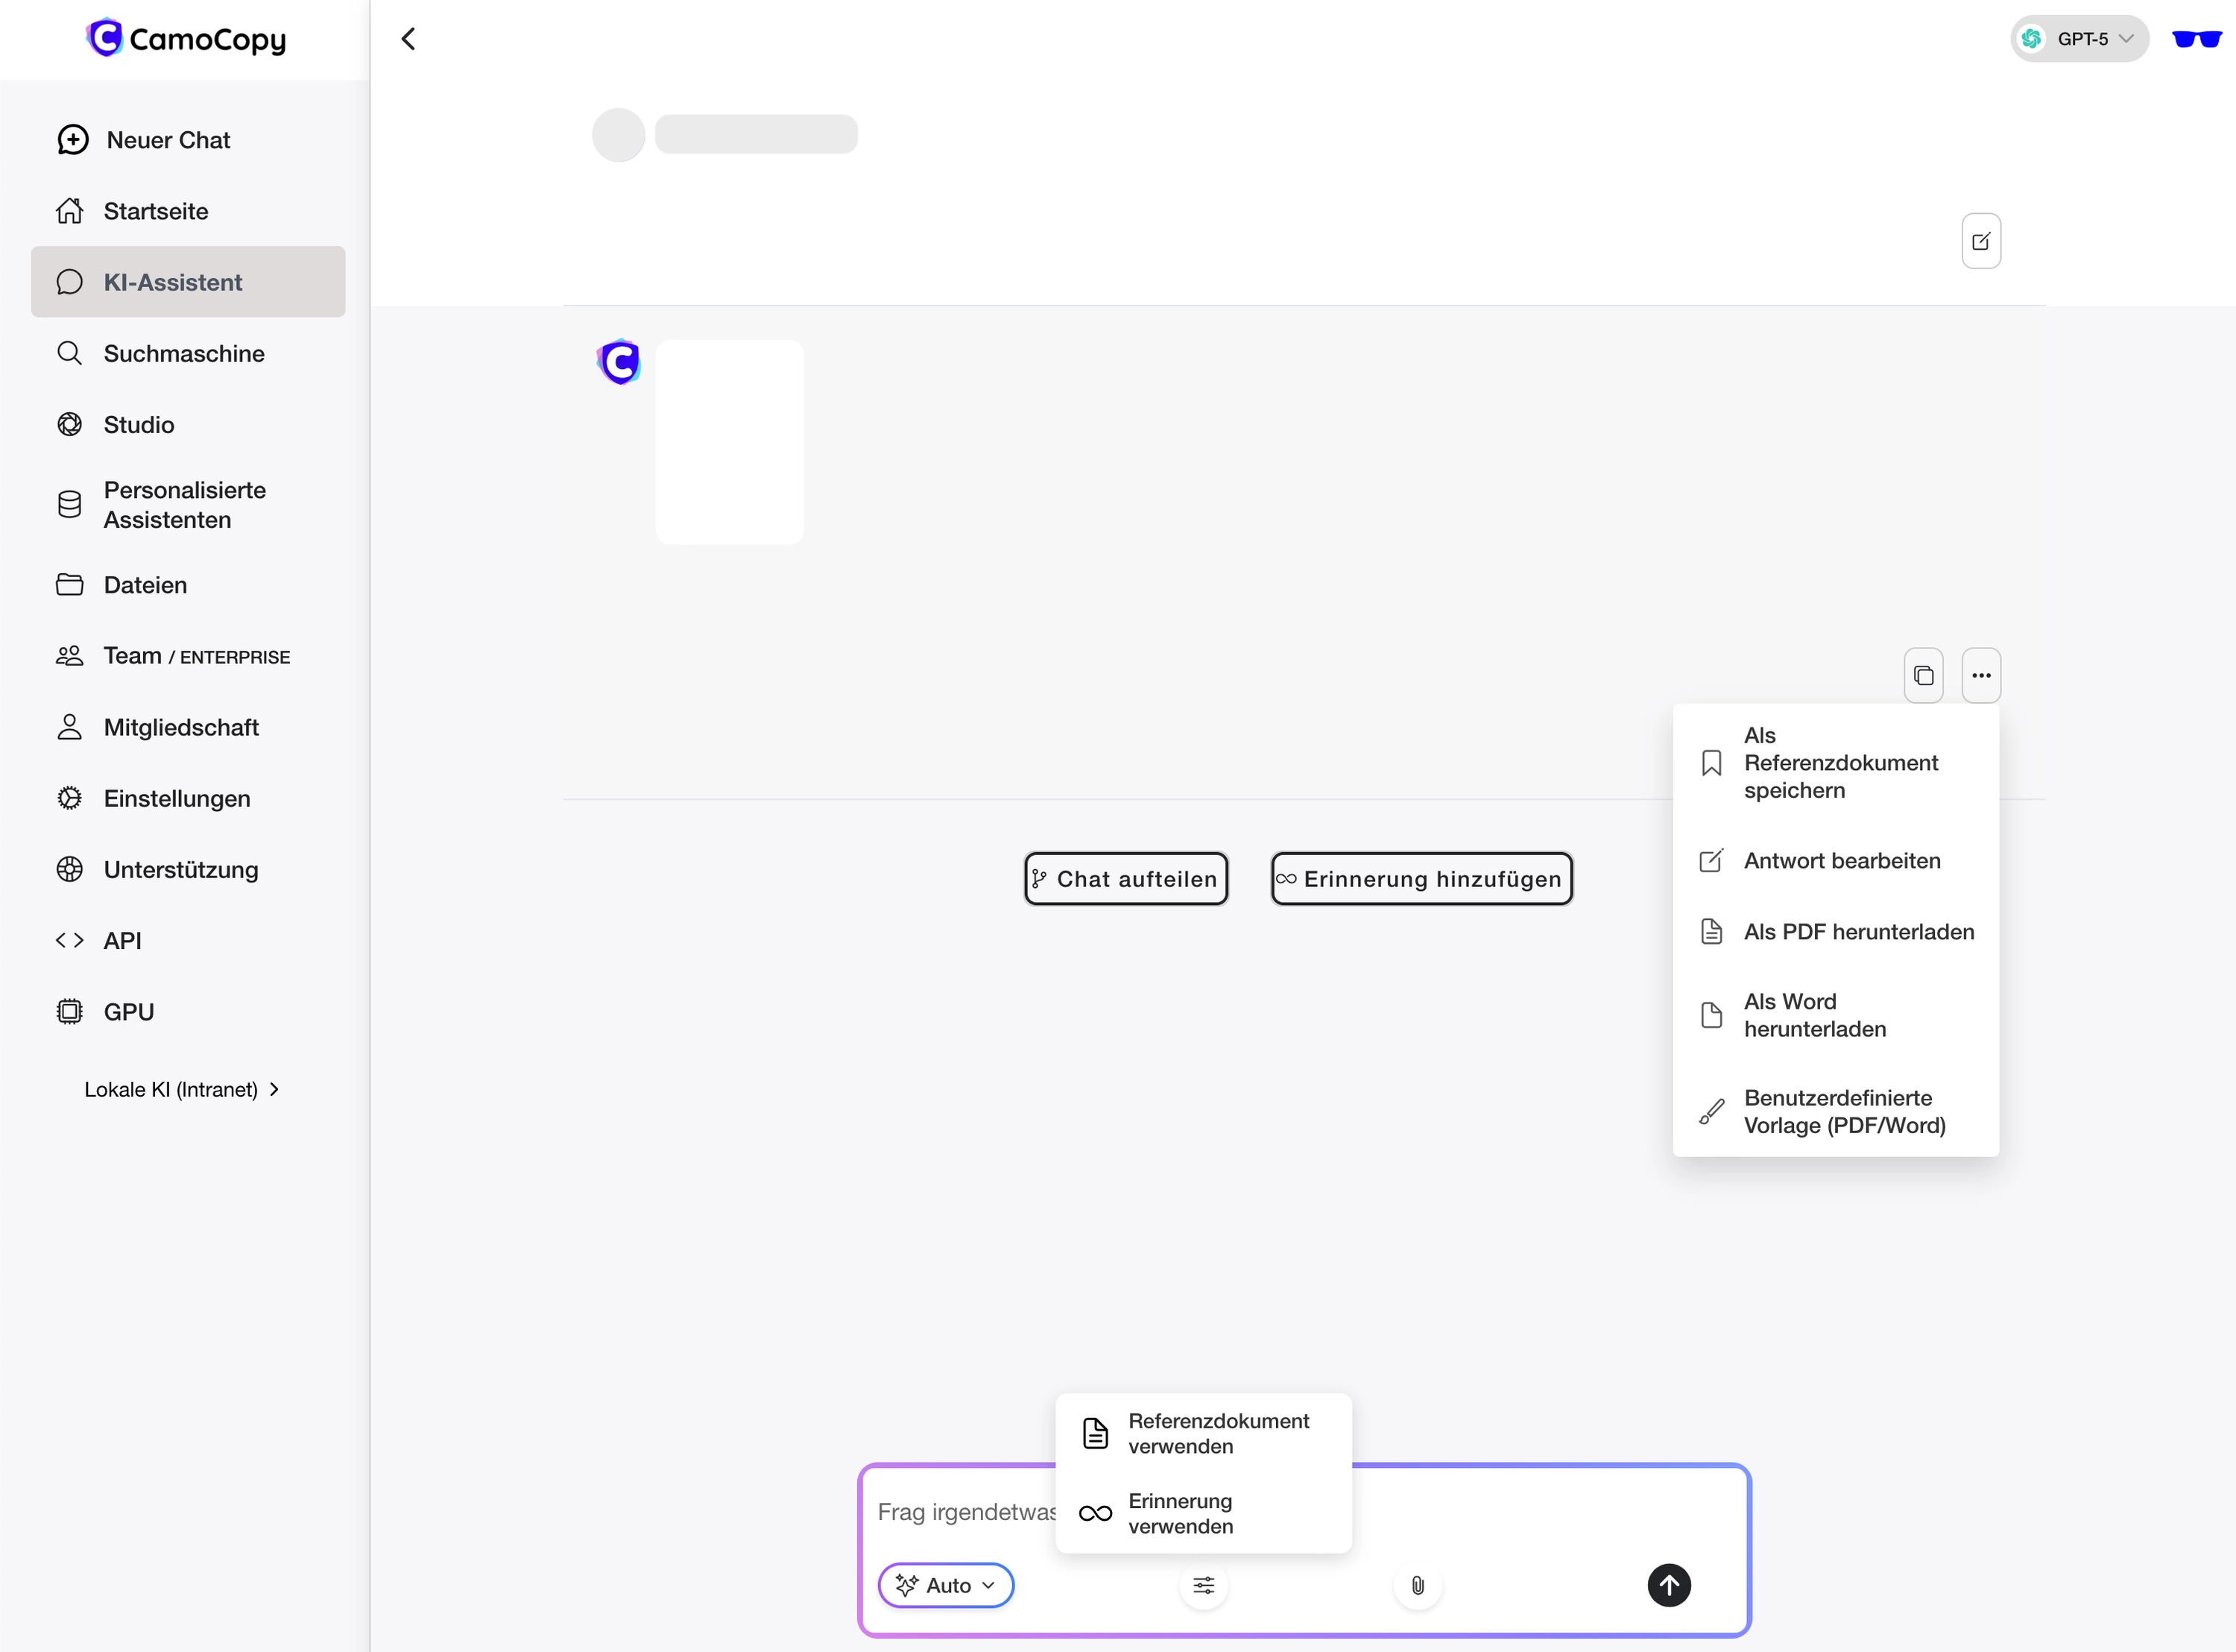Select Referenzdokument verwenden
Screen dimensions: 2236x1652
1219,1433
